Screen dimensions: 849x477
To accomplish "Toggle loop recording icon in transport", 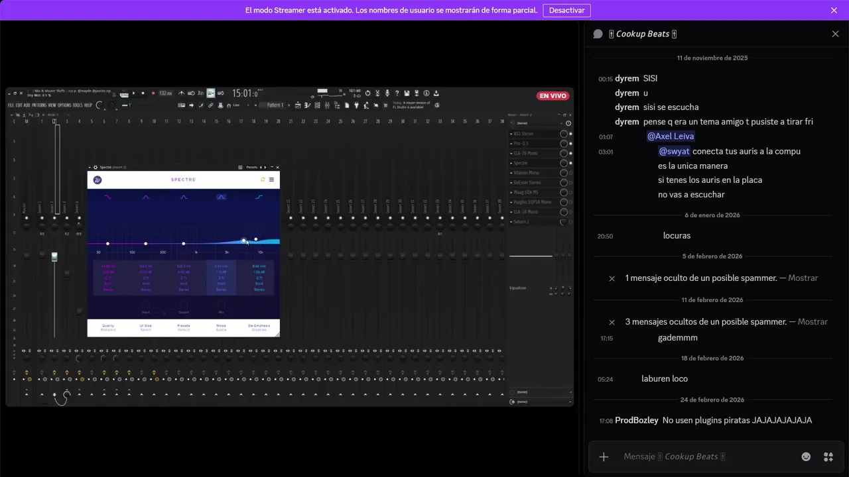I will pyautogui.click(x=220, y=93).
